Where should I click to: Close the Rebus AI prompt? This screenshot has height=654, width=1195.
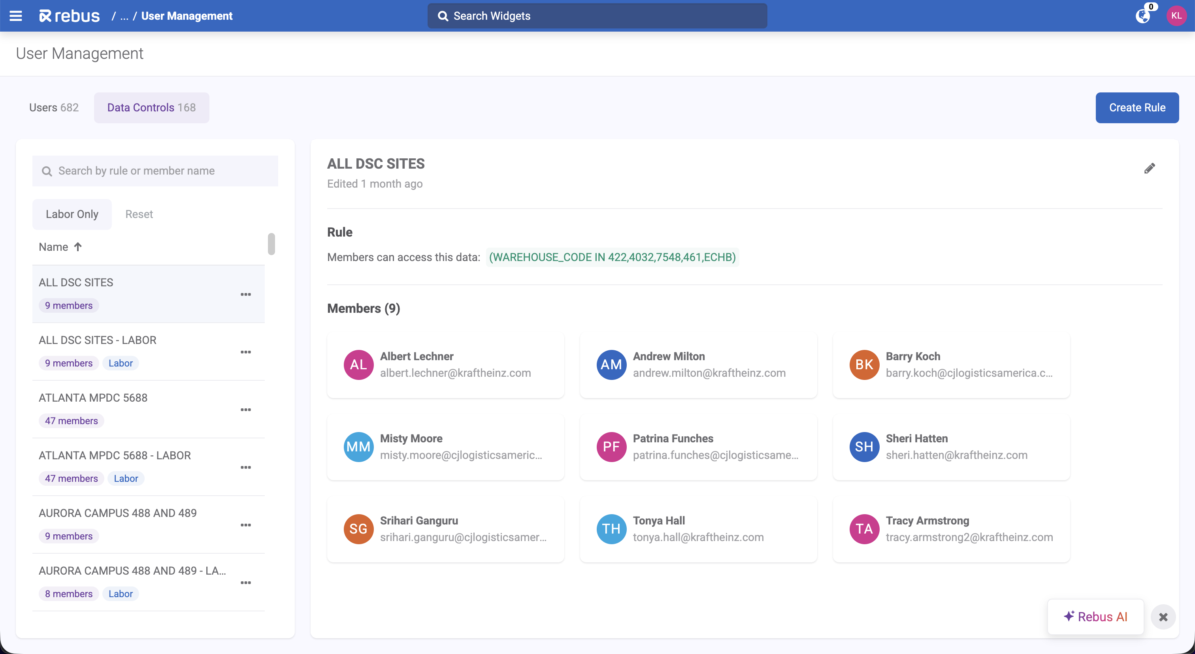1163,617
